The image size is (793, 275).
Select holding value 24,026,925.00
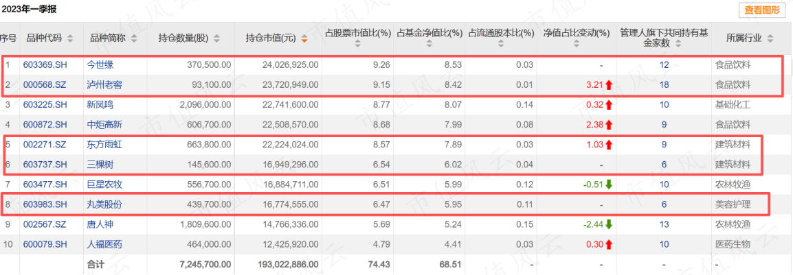pyautogui.click(x=290, y=64)
